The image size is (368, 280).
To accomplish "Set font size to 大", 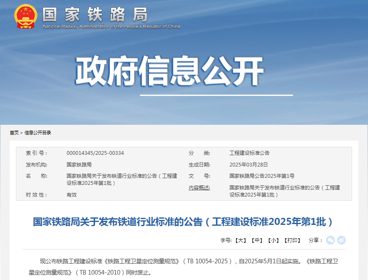I will click(241, 240).
